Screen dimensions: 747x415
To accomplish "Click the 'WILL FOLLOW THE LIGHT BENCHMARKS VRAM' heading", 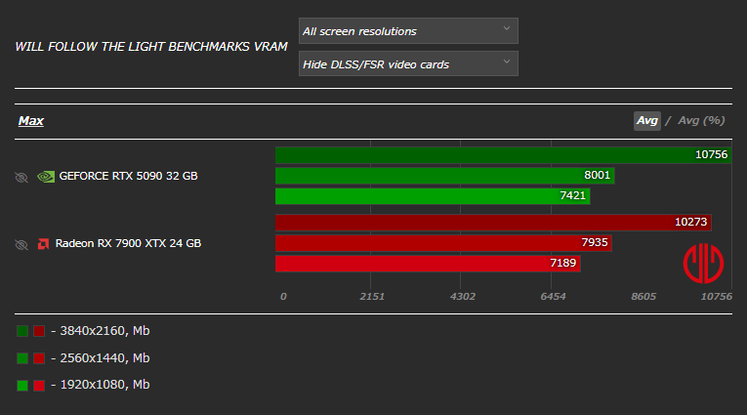I will (151, 47).
